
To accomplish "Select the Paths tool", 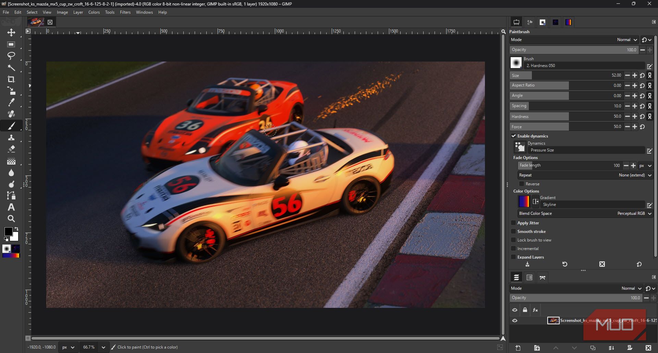I will click(x=11, y=196).
